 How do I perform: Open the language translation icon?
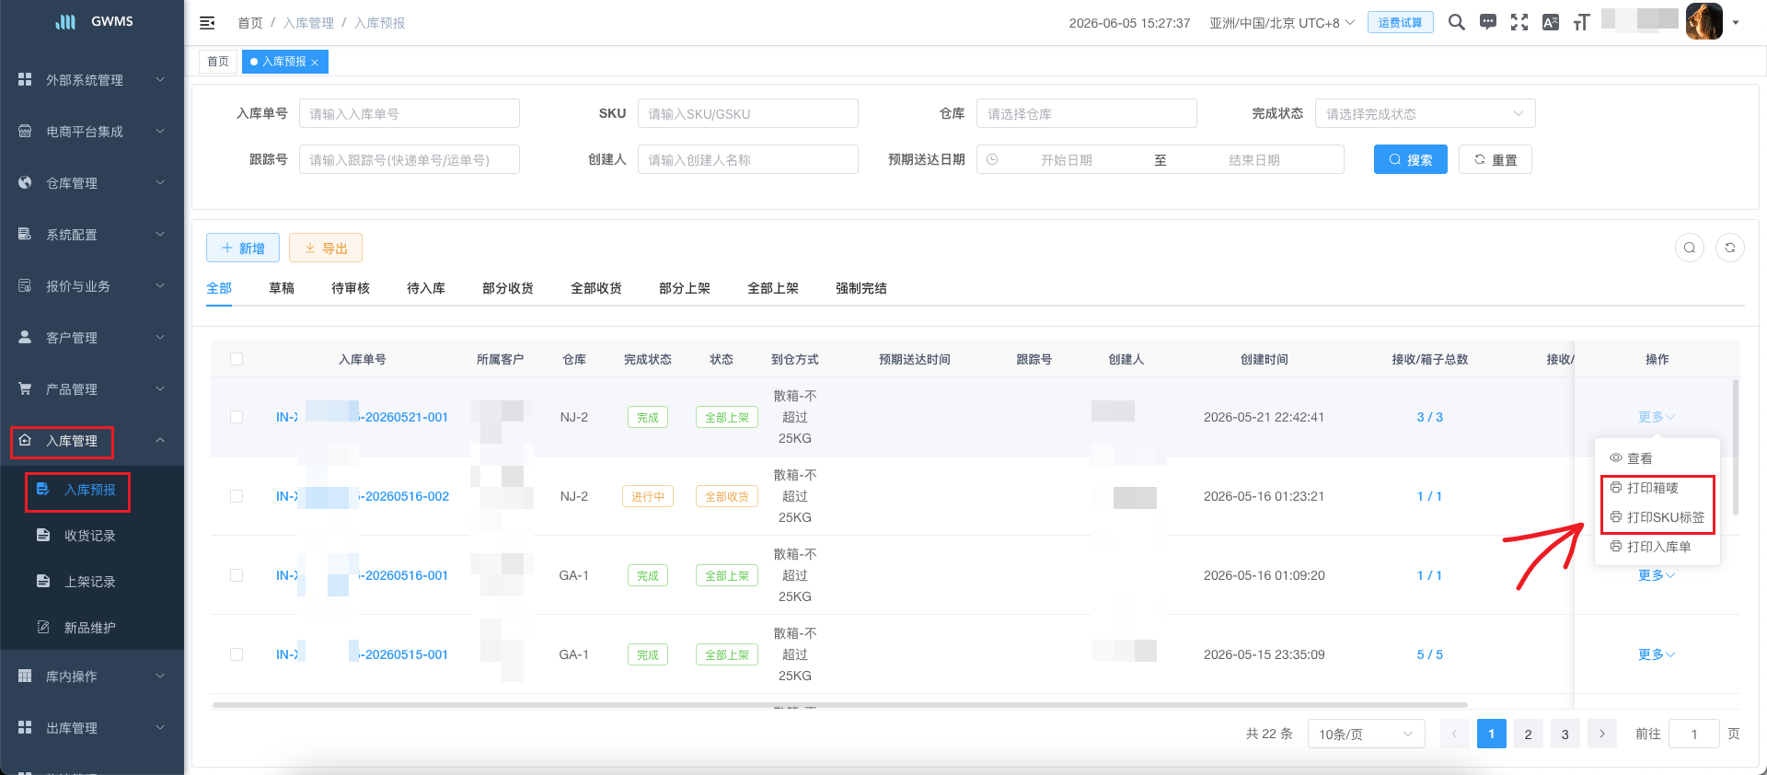pyautogui.click(x=1551, y=22)
